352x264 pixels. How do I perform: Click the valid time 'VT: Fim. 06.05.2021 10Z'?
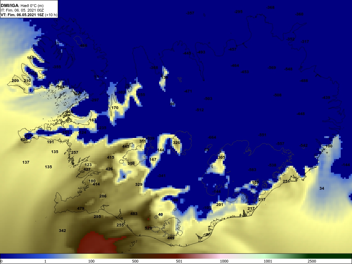pyautogui.click(x=22, y=15)
